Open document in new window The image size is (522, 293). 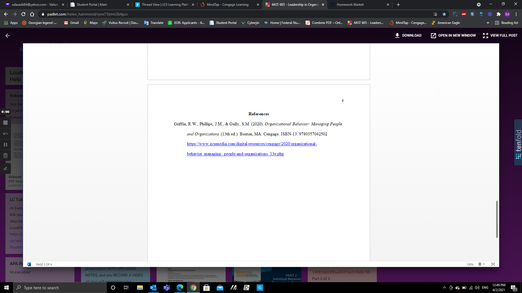[x=453, y=36]
